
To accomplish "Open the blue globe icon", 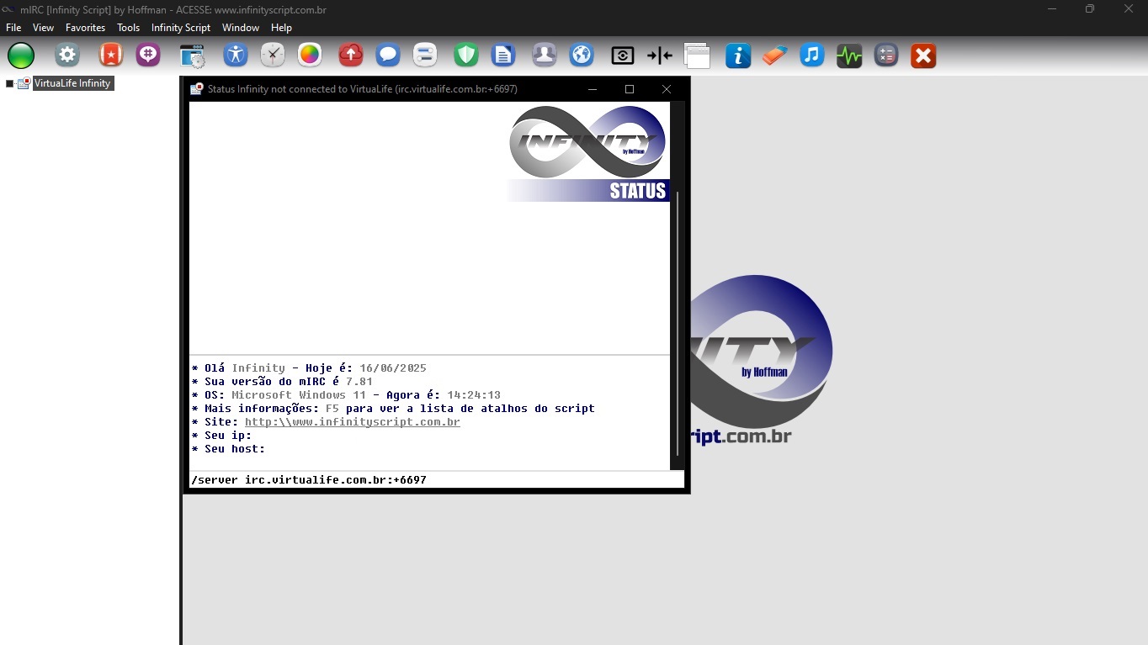I will tap(582, 56).
